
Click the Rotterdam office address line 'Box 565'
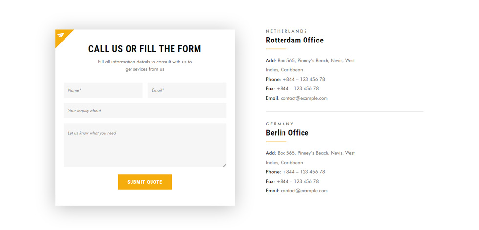316,61
